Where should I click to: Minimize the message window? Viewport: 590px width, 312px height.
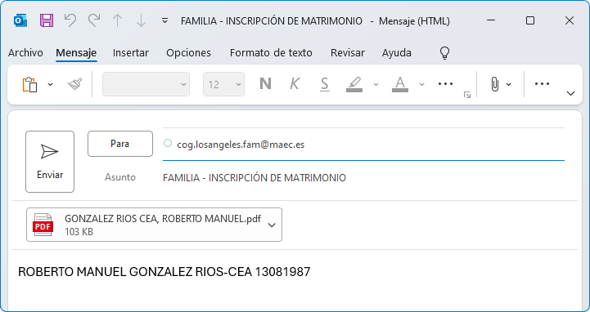coord(491,20)
